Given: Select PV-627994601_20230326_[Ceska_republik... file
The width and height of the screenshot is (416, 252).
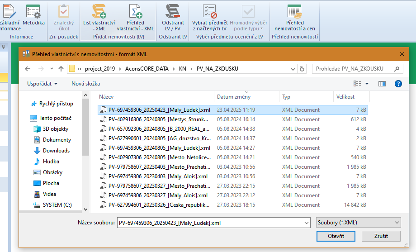Looking at the screenshot, I should click(x=233, y=205).
